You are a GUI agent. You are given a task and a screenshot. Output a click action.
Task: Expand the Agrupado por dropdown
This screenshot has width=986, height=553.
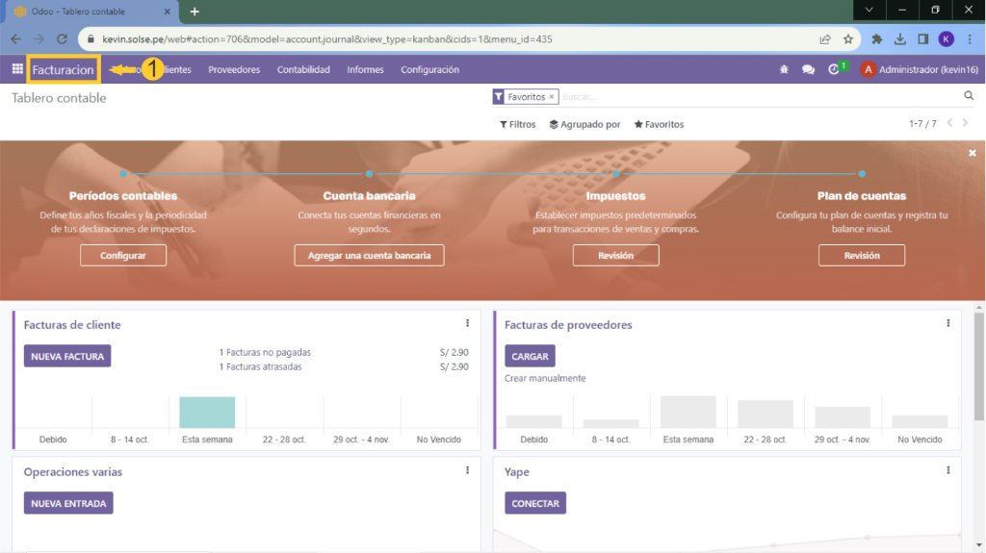[x=584, y=124]
